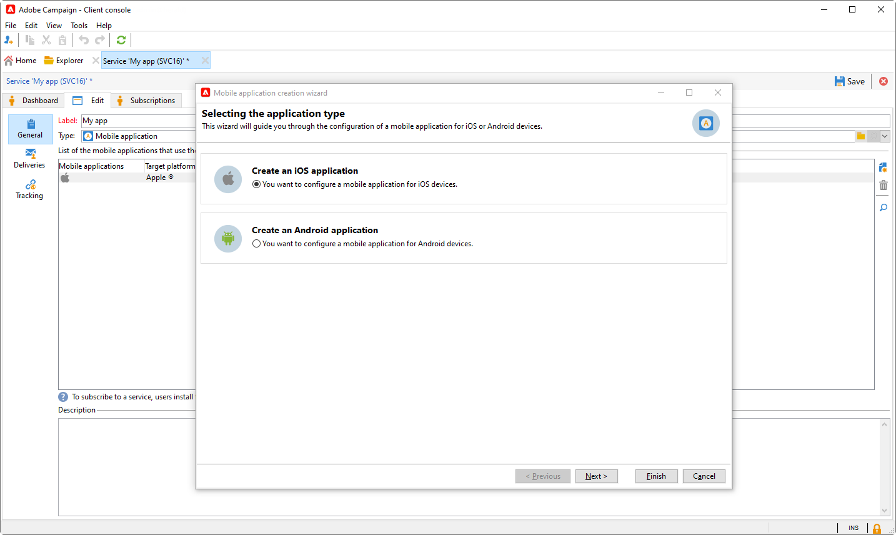Switch to the Dashboard tab
Viewport: 896px width, 535px height.
coord(34,101)
